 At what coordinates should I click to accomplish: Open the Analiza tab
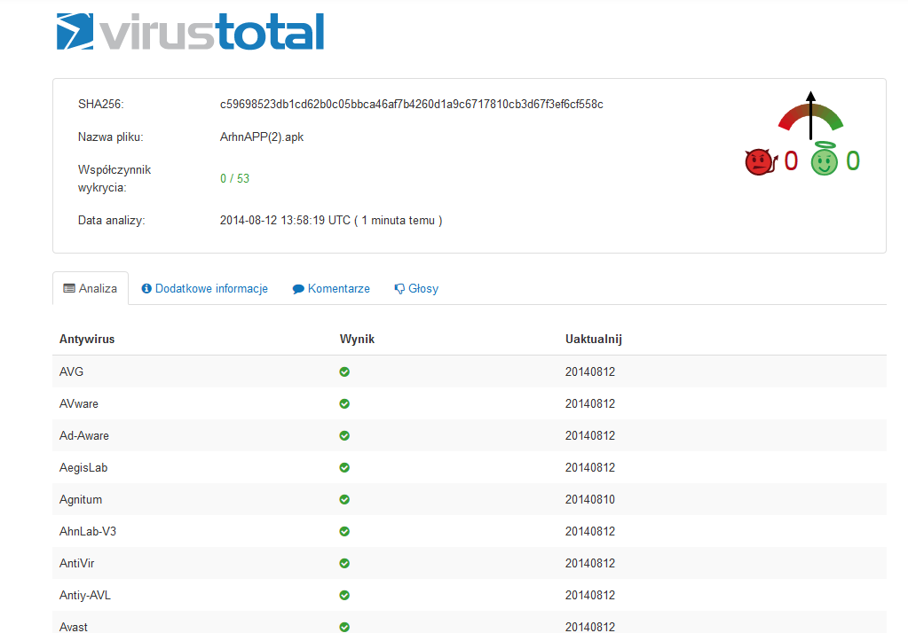[91, 288]
